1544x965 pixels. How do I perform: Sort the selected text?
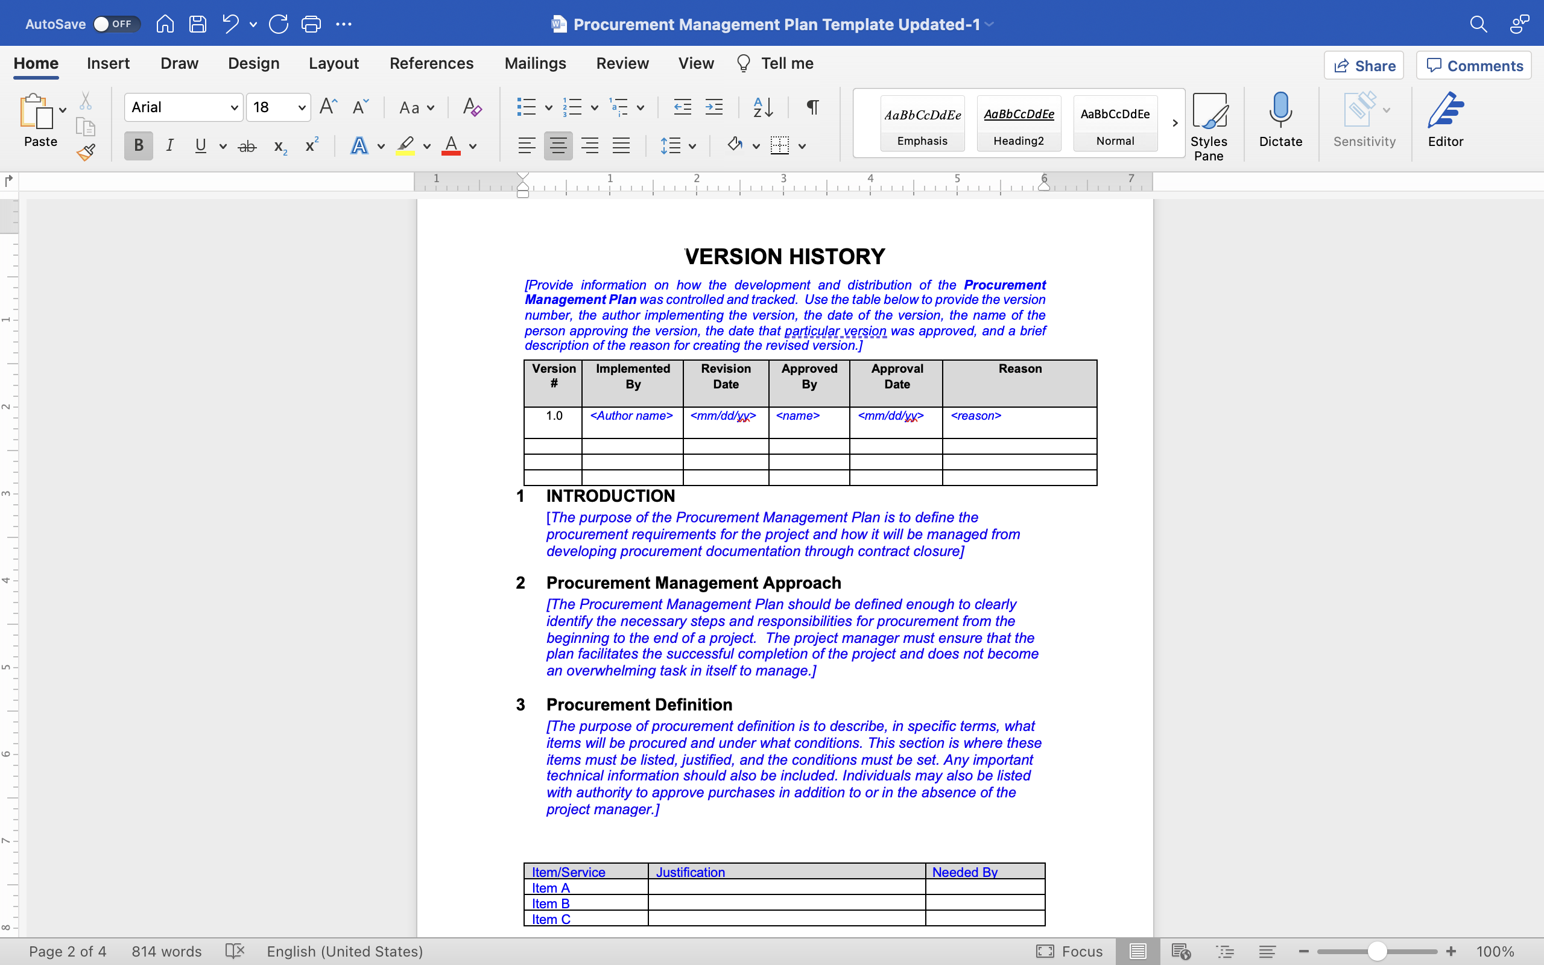(762, 107)
